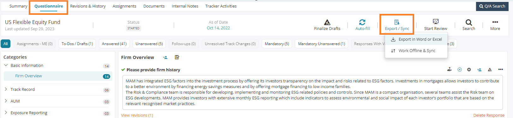
Task: Collapse the Basic Information category
Action: click(x=6, y=65)
